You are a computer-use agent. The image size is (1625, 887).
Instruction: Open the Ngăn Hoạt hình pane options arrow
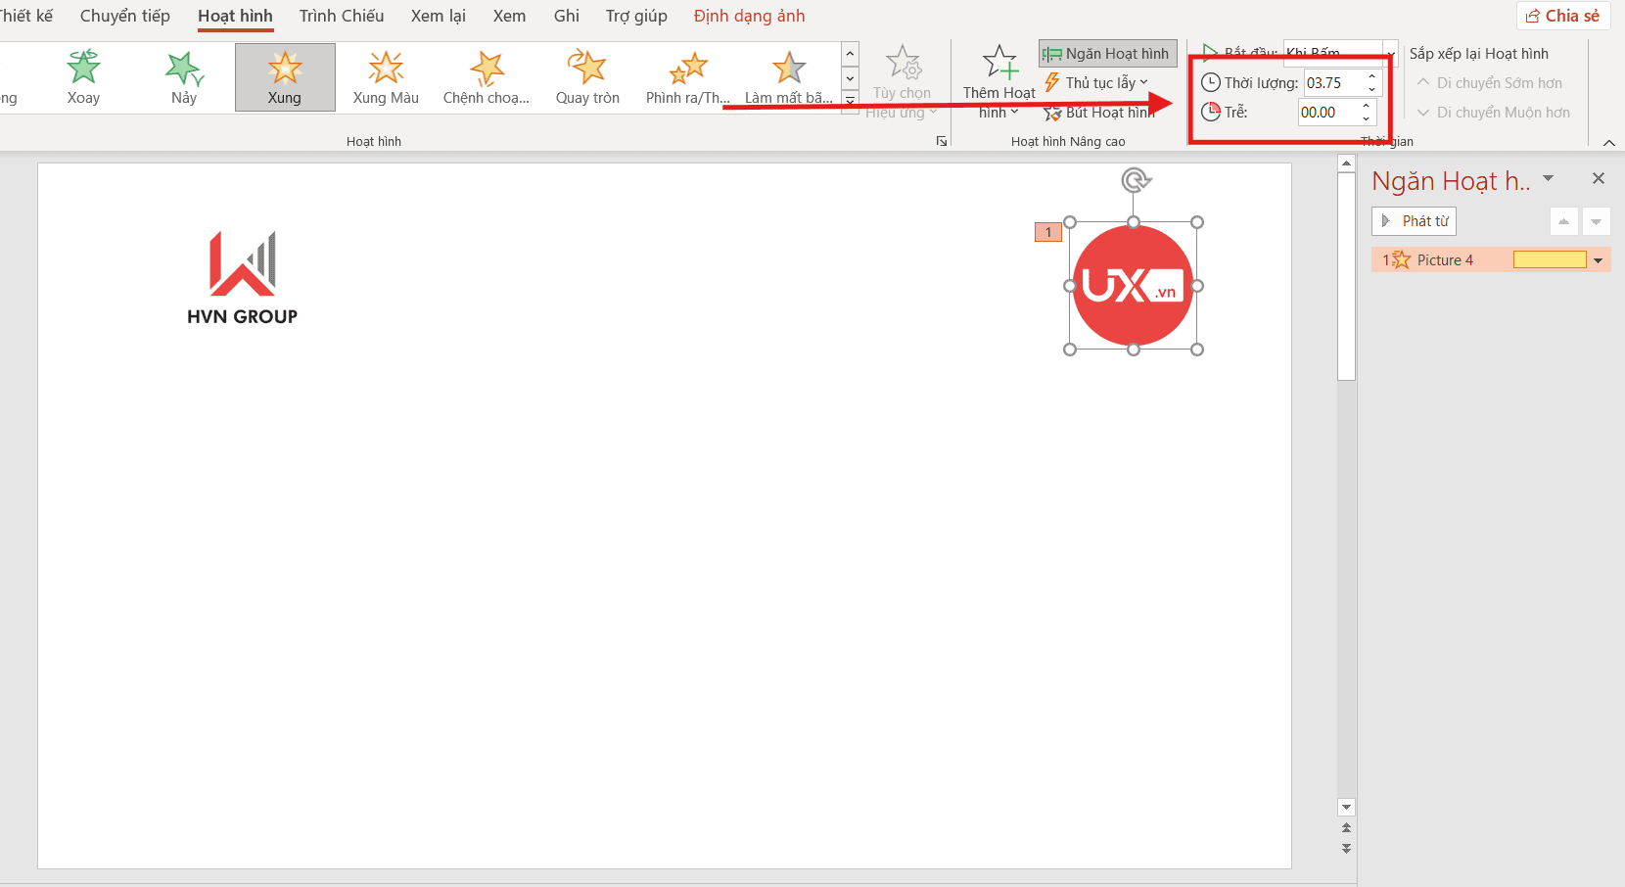click(1548, 178)
